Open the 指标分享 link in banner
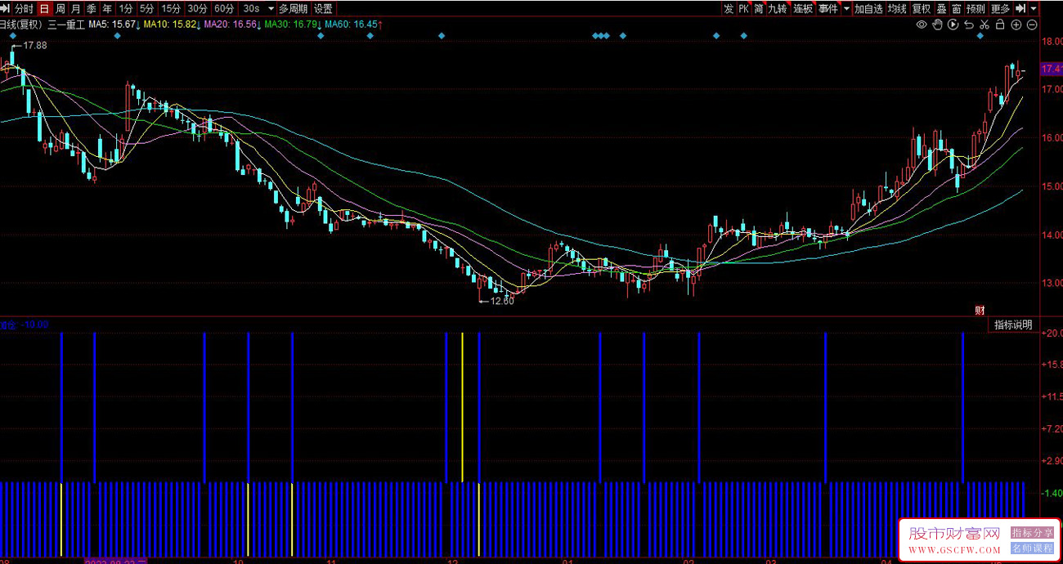This screenshot has width=1063, height=564. (1032, 532)
